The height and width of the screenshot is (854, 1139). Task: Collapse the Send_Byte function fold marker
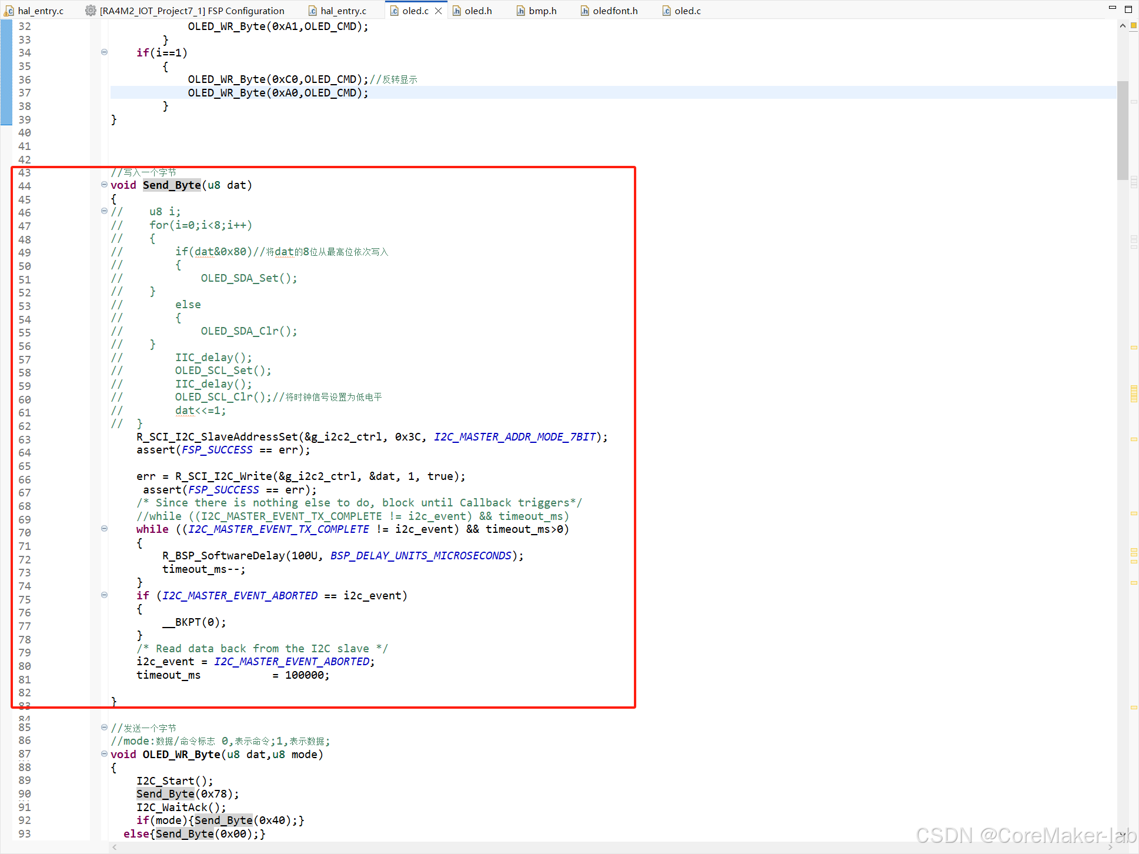(x=104, y=185)
